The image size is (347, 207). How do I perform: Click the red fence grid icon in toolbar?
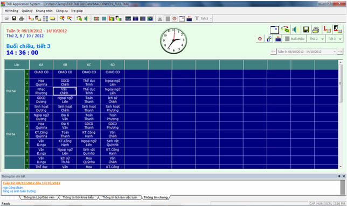click(96, 19)
